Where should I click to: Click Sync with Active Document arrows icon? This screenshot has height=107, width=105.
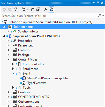pos(32,9)
